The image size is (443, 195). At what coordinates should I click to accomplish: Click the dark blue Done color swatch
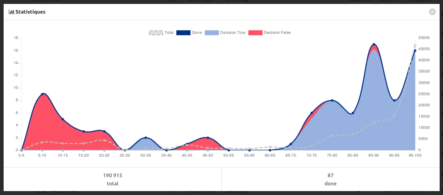tap(183, 33)
